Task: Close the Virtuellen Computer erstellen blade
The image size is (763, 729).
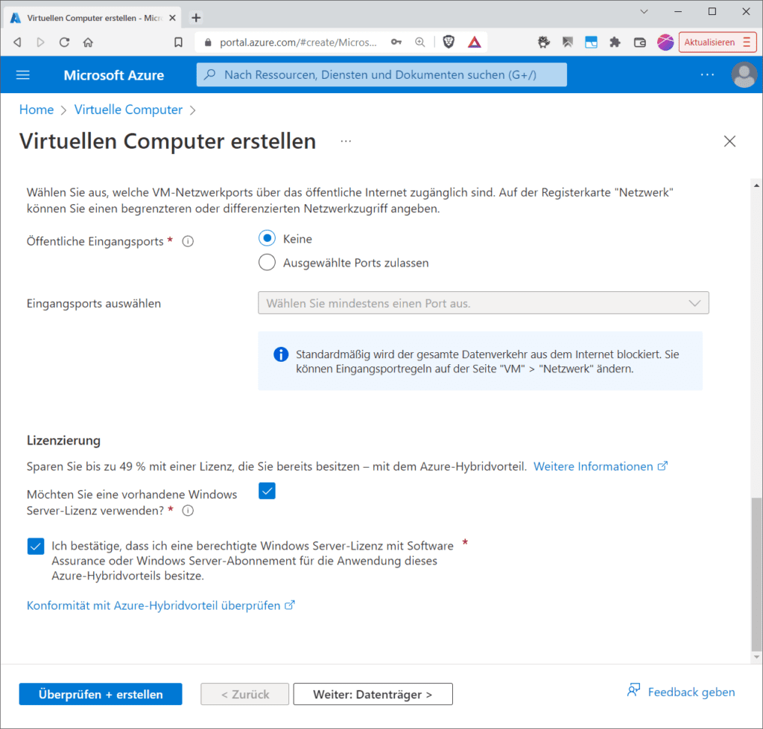Action: [x=729, y=141]
